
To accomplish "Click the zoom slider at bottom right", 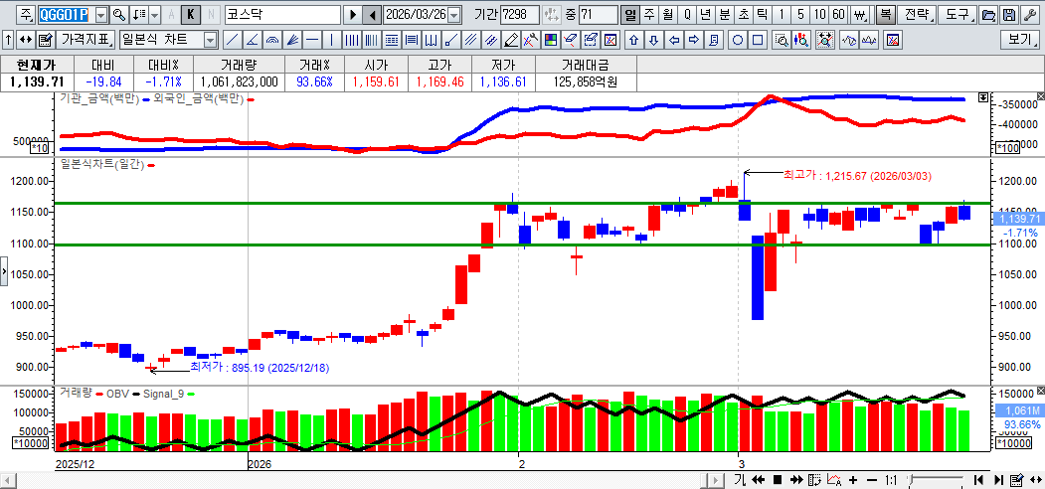I will pos(933,480).
